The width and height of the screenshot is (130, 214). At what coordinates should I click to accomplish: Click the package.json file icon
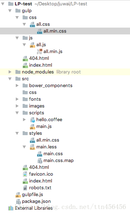tap(18, 202)
